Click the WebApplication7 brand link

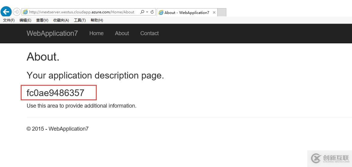tap(52, 33)
